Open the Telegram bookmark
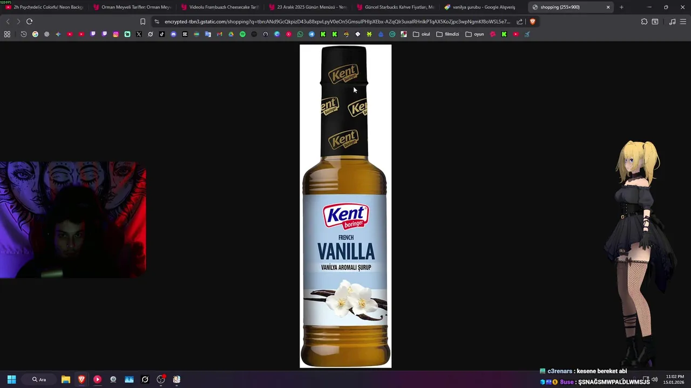The width and height of the screenshot is (691, 388). [x=311, y=34]
